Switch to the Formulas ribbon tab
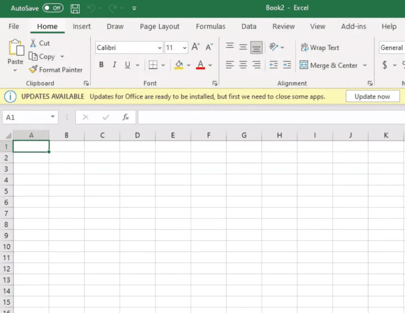Screen dimensions: 405x313 click(x=210, y=27)
